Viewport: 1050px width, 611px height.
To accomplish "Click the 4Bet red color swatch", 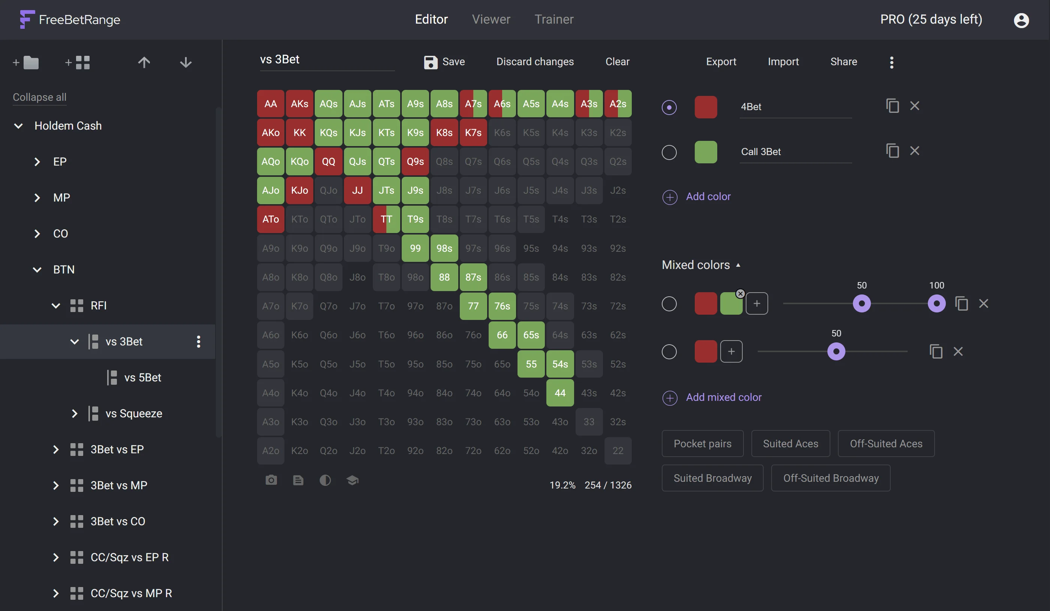I will coord(705,107).
